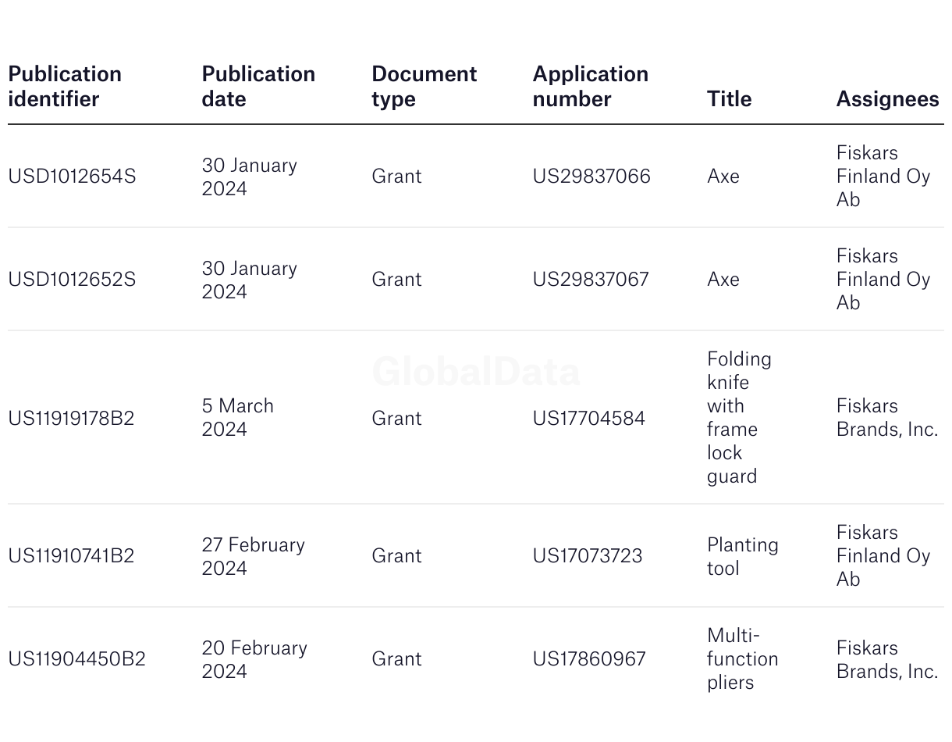The image size is (952, 742).
Task: Open patent US11904450B2 entry
Action: point(76,659)
